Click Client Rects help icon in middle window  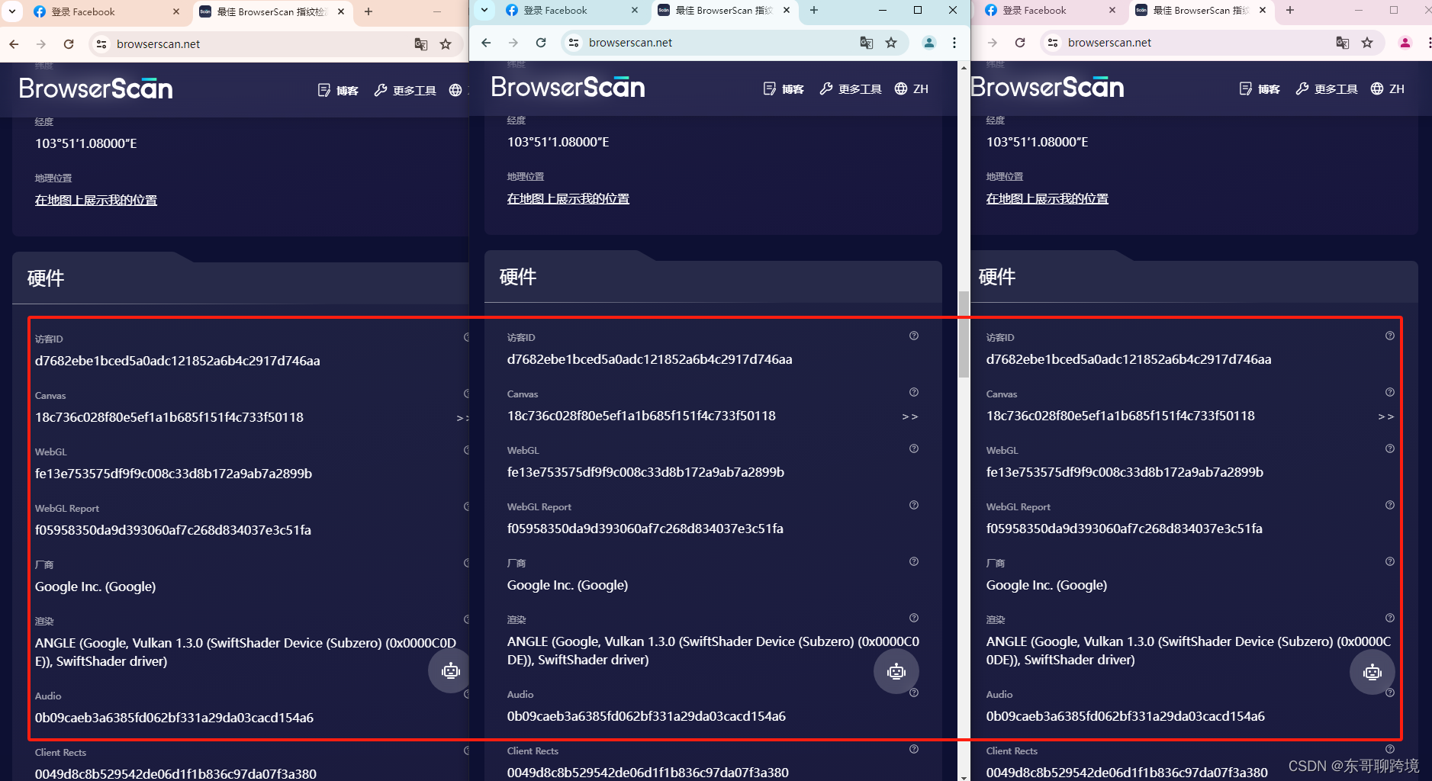tap(914, 749)
